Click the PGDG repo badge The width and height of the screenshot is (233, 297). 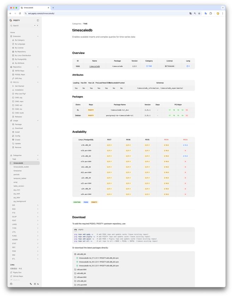click(86, 202)
